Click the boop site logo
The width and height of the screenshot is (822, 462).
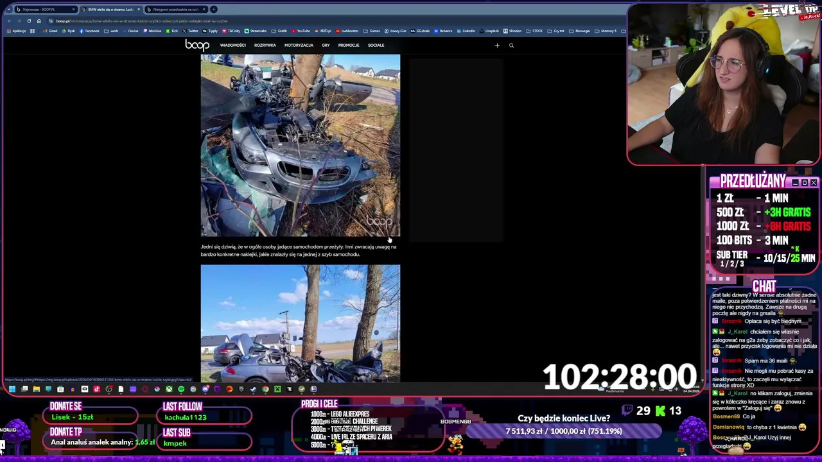(x=197, y=45)
